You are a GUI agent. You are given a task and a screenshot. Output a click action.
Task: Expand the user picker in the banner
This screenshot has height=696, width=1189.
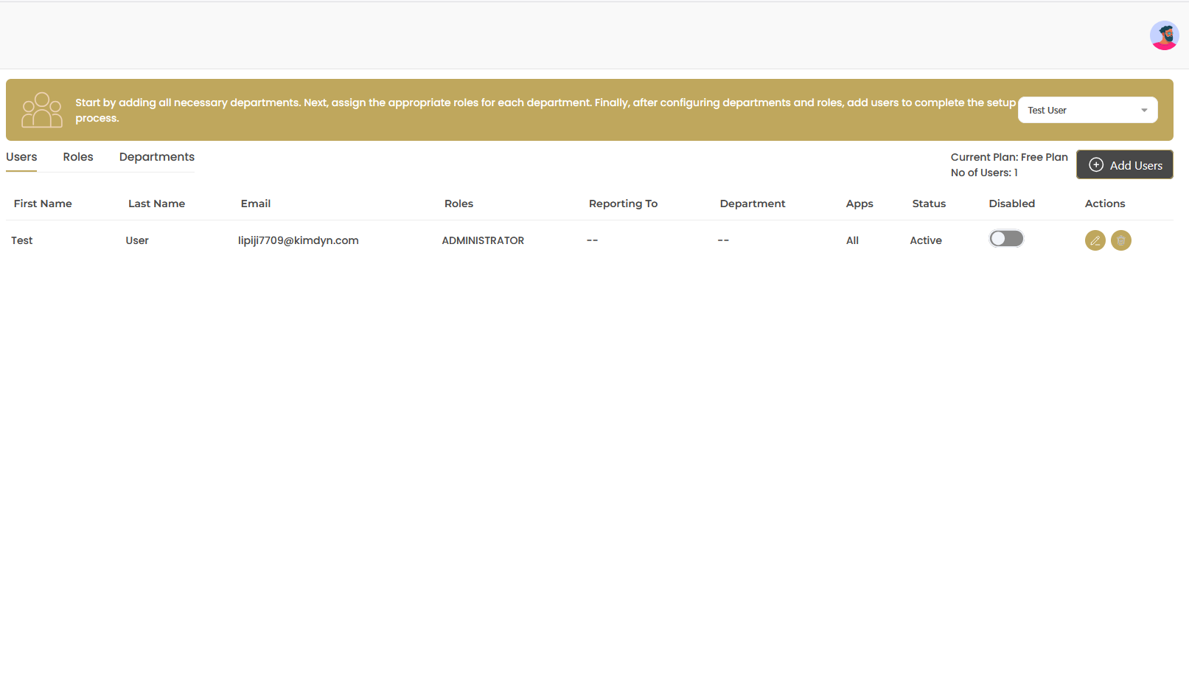click(x=1087, y=109)
